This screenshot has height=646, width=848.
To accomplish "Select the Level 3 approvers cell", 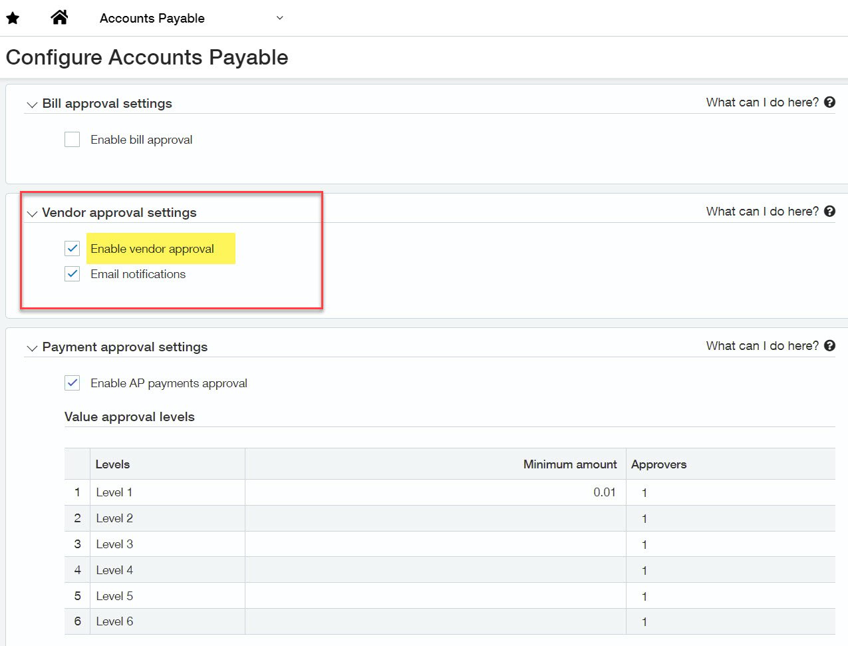I will pyautogui.click(x=730, y=544).
